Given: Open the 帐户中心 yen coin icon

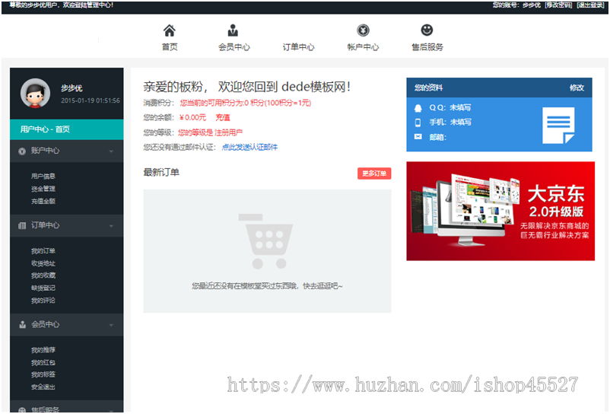Looking at the screenshot, I should [363, 30].
